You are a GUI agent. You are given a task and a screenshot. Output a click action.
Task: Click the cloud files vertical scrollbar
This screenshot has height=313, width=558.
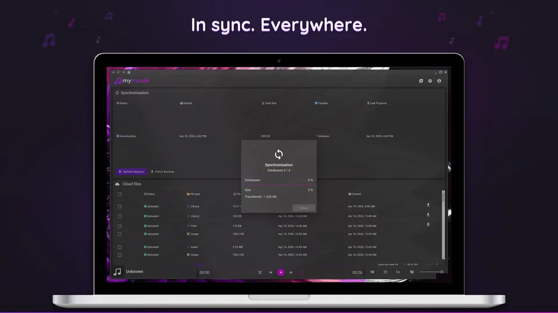pyautogui.click(x=443, y=225)
